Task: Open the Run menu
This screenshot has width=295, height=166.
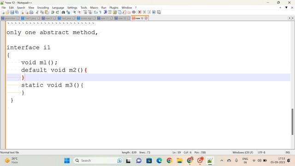Action: pos(104,7)
